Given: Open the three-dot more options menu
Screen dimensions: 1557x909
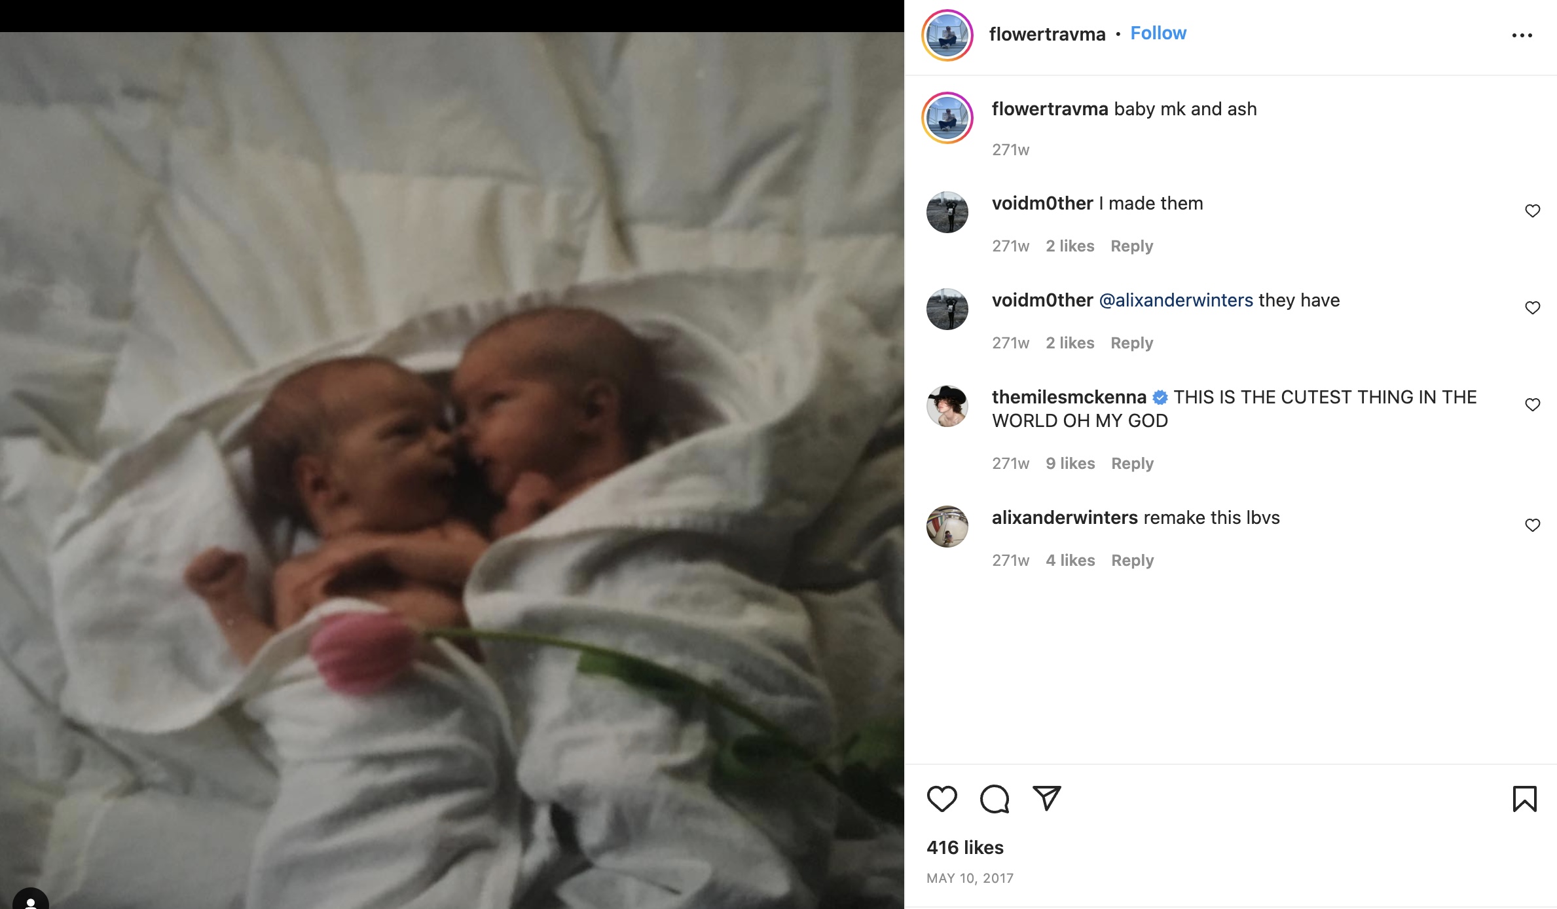Looking at the screenshot, I should (1522, 35).
